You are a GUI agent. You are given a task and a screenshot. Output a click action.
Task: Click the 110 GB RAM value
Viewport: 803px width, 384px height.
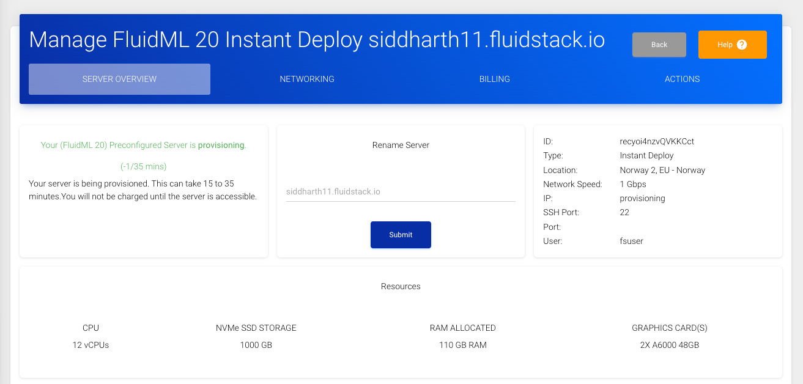pyautogui.click(x=462, y=345)
